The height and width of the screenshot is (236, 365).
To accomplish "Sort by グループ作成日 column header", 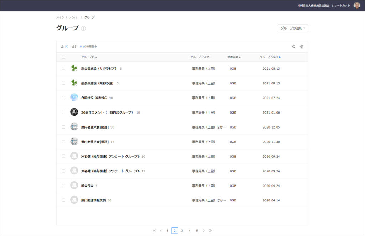I will [x=270, y=57].
